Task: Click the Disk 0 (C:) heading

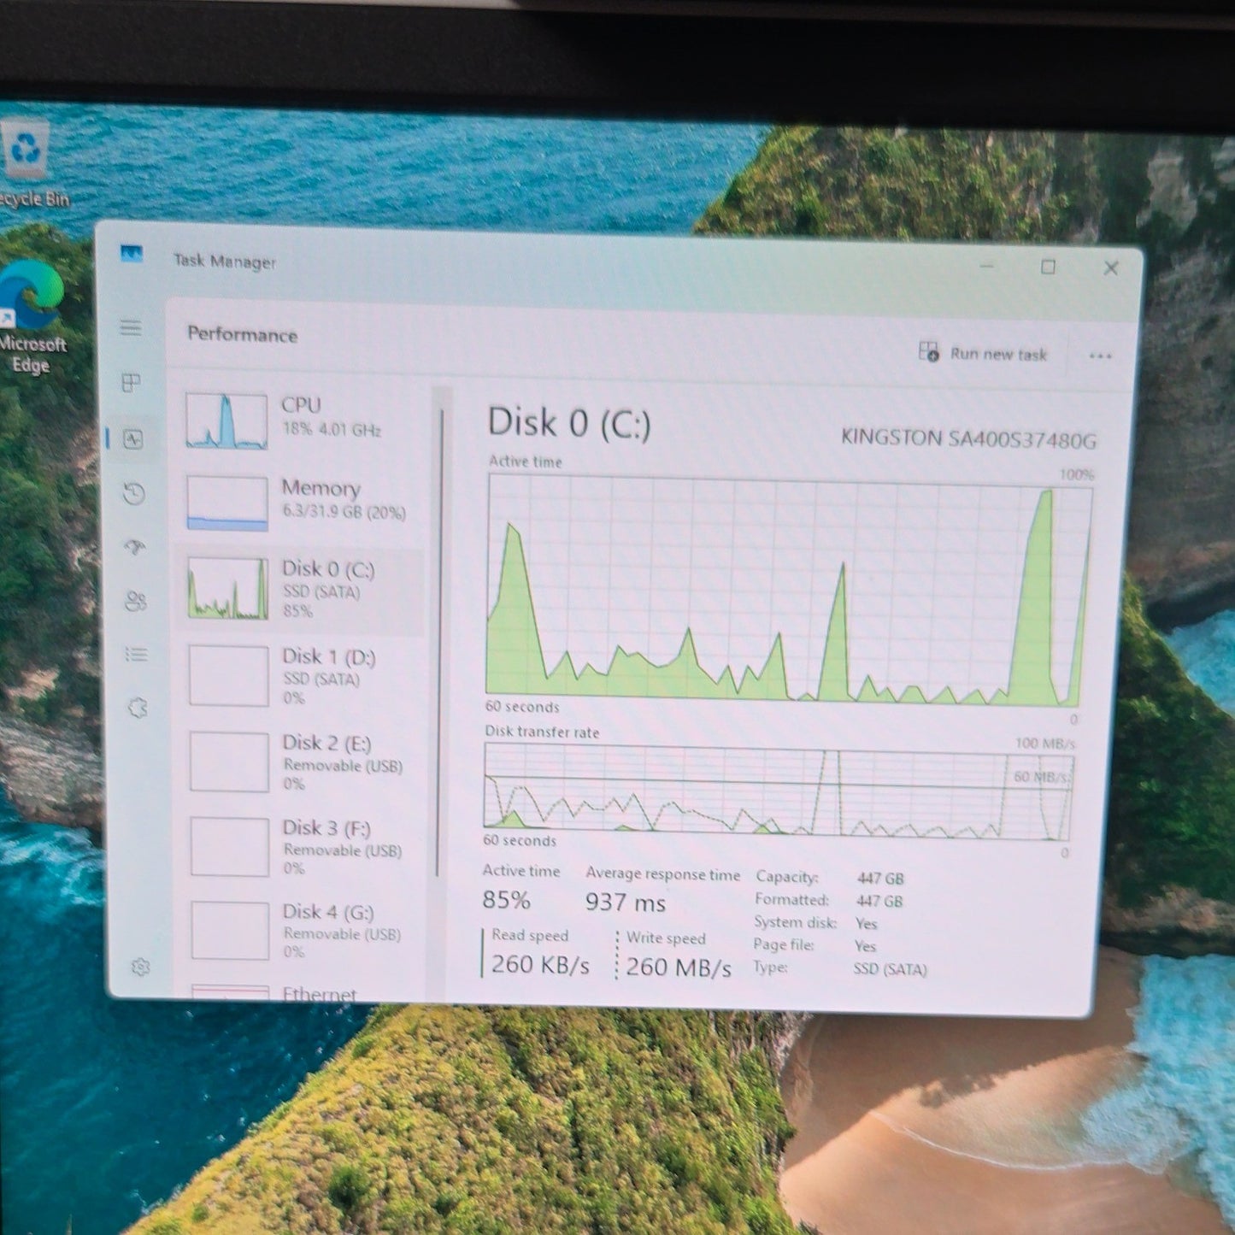Action: point(569,423)
